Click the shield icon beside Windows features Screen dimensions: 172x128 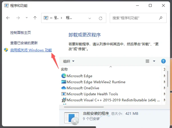[6, 50]
